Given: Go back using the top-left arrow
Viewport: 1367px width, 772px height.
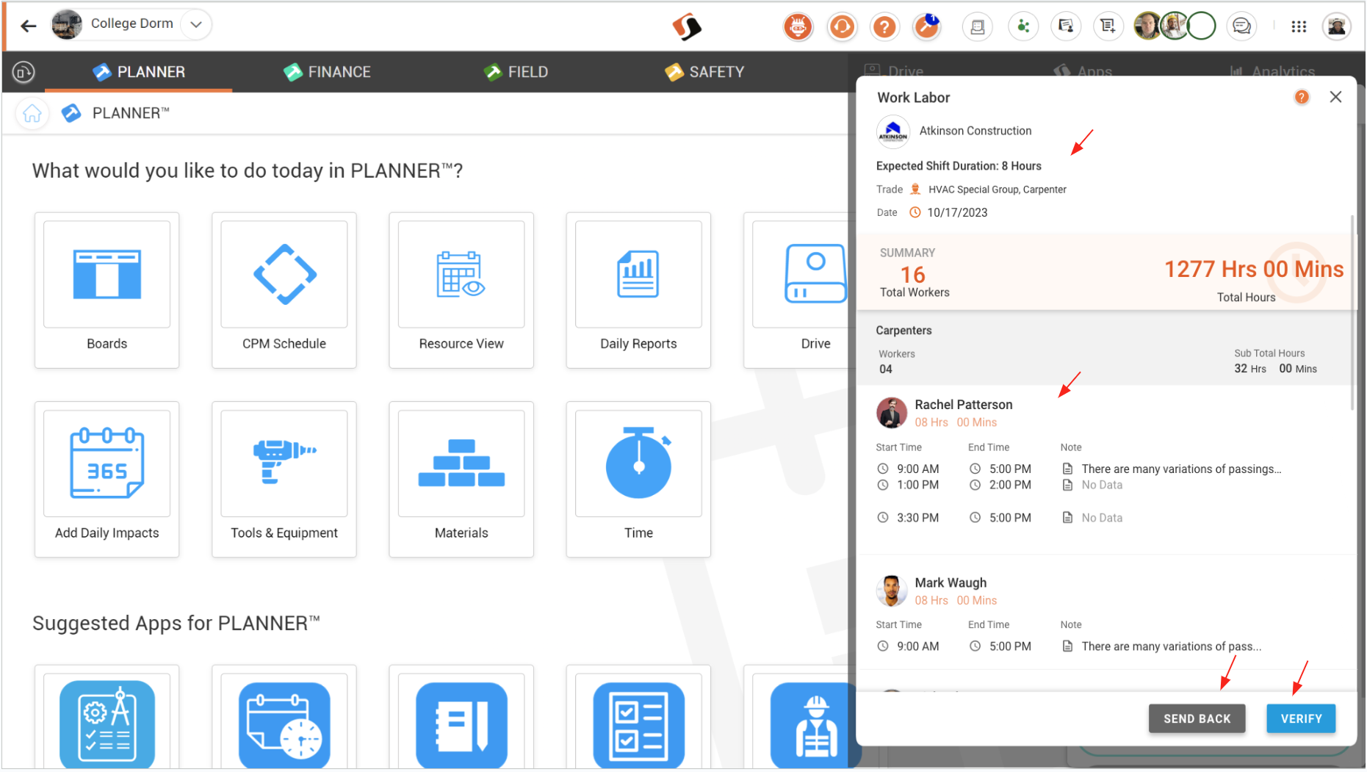Looking at the screenshot, I should 28,26.
